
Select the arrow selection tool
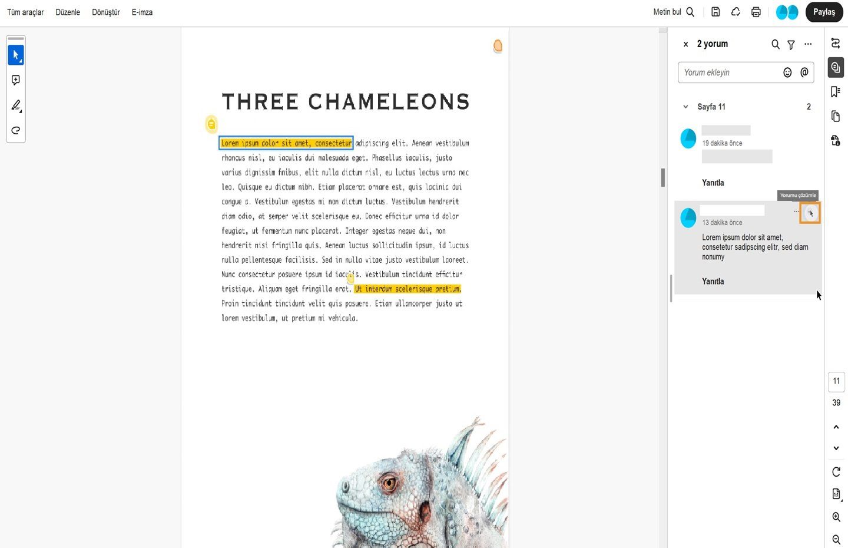point(16,55)
